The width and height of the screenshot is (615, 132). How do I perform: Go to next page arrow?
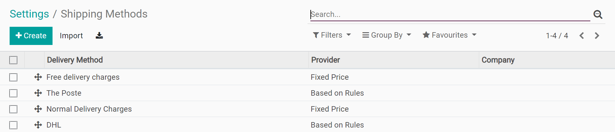(597, 36)
